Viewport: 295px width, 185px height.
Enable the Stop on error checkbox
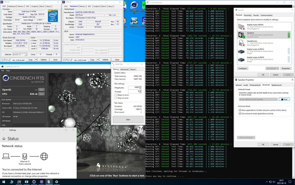click(x=116, y=98)
